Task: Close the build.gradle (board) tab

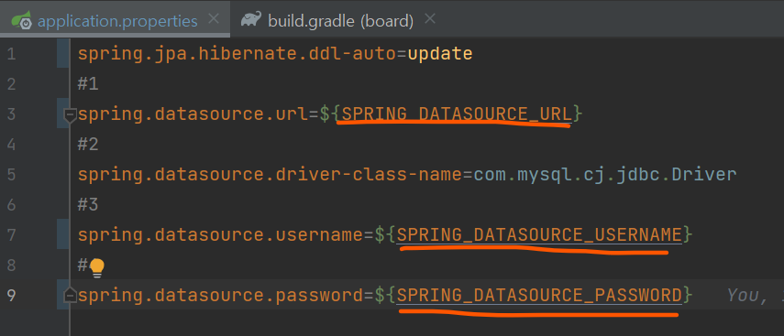Action: pyautogui.click(x=429, y=19)
